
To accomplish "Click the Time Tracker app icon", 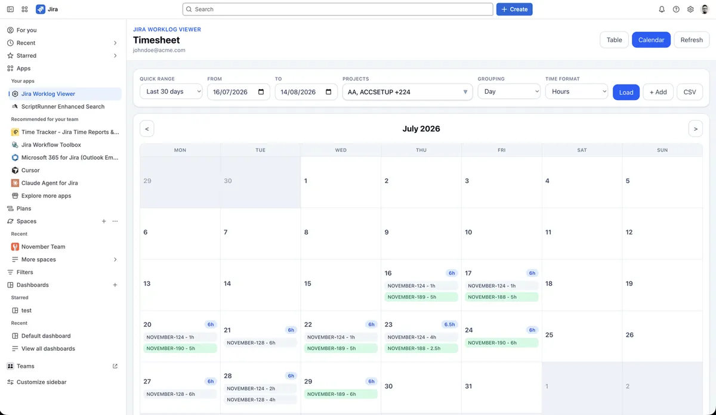I will 15,132.
